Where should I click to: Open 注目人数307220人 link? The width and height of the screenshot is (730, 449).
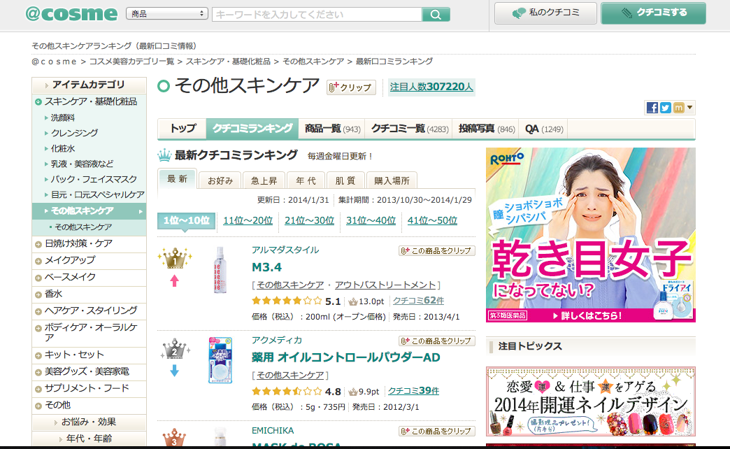(x=431, y=87)
